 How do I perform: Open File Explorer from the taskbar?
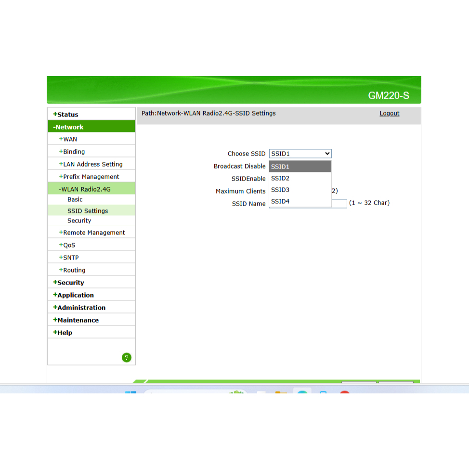click(281, 392)
